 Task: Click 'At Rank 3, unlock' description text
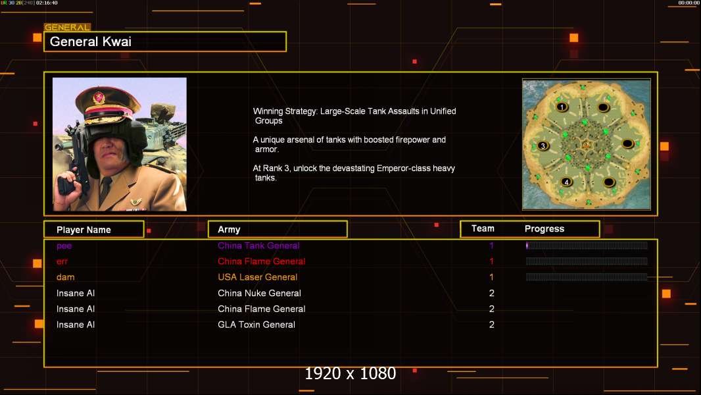tap(354, 173)
